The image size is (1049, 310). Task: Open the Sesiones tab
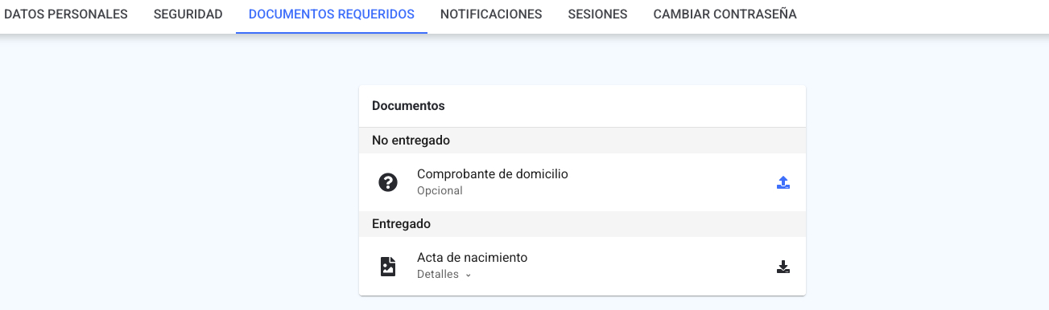(597, 14)
